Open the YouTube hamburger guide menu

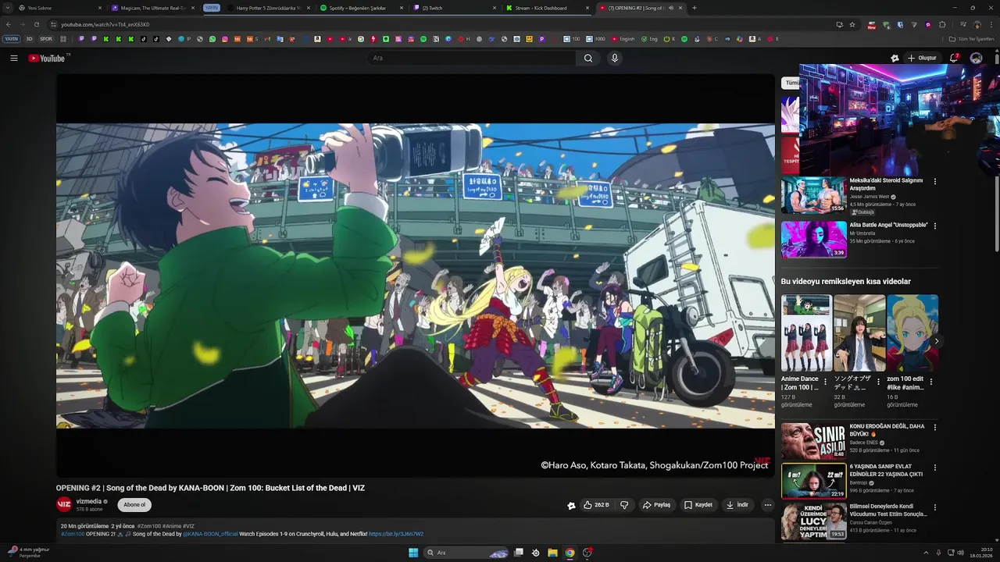click(13, 58)
